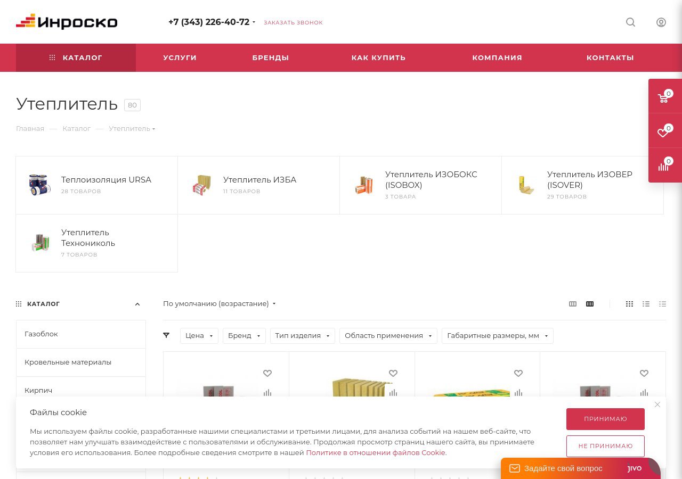Viewport: 682px width, 479px height.
Task: Open the КОНТАКТЫ menu item
Action: pos(610,57)
